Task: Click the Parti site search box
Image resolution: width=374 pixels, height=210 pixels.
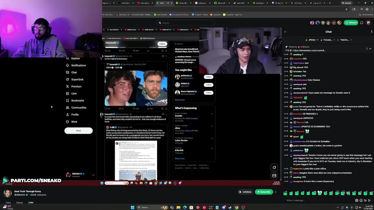Action: [x=186, y=23]
